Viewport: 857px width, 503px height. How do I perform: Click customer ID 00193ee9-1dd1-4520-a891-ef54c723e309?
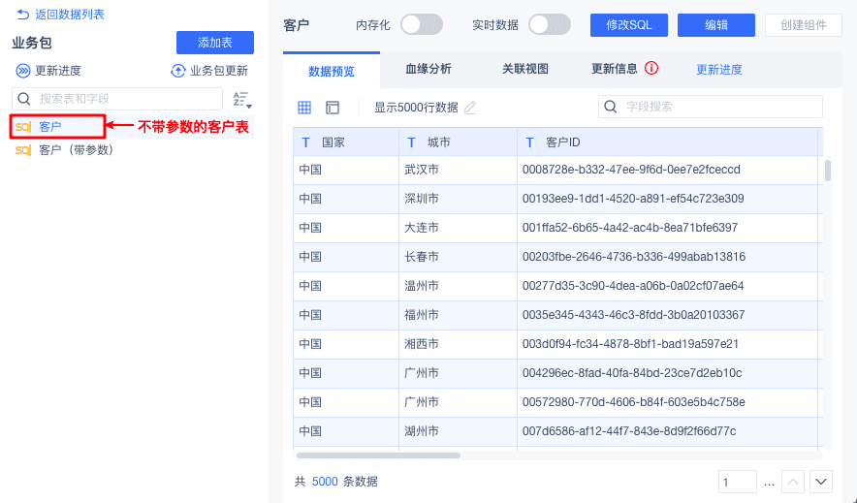tap(633, 199)
